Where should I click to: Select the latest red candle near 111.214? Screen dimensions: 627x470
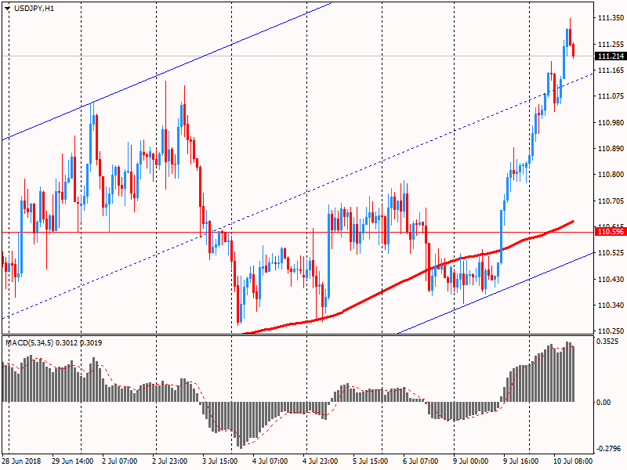coord(574,50)
